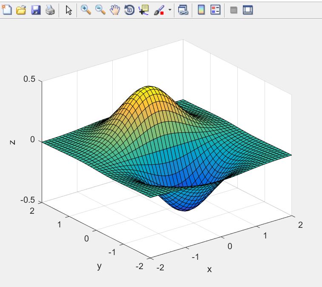This screenshot has height=287, width=322.
Task: Expand the Brush tool color dropdown arrow
Action: 170,10
